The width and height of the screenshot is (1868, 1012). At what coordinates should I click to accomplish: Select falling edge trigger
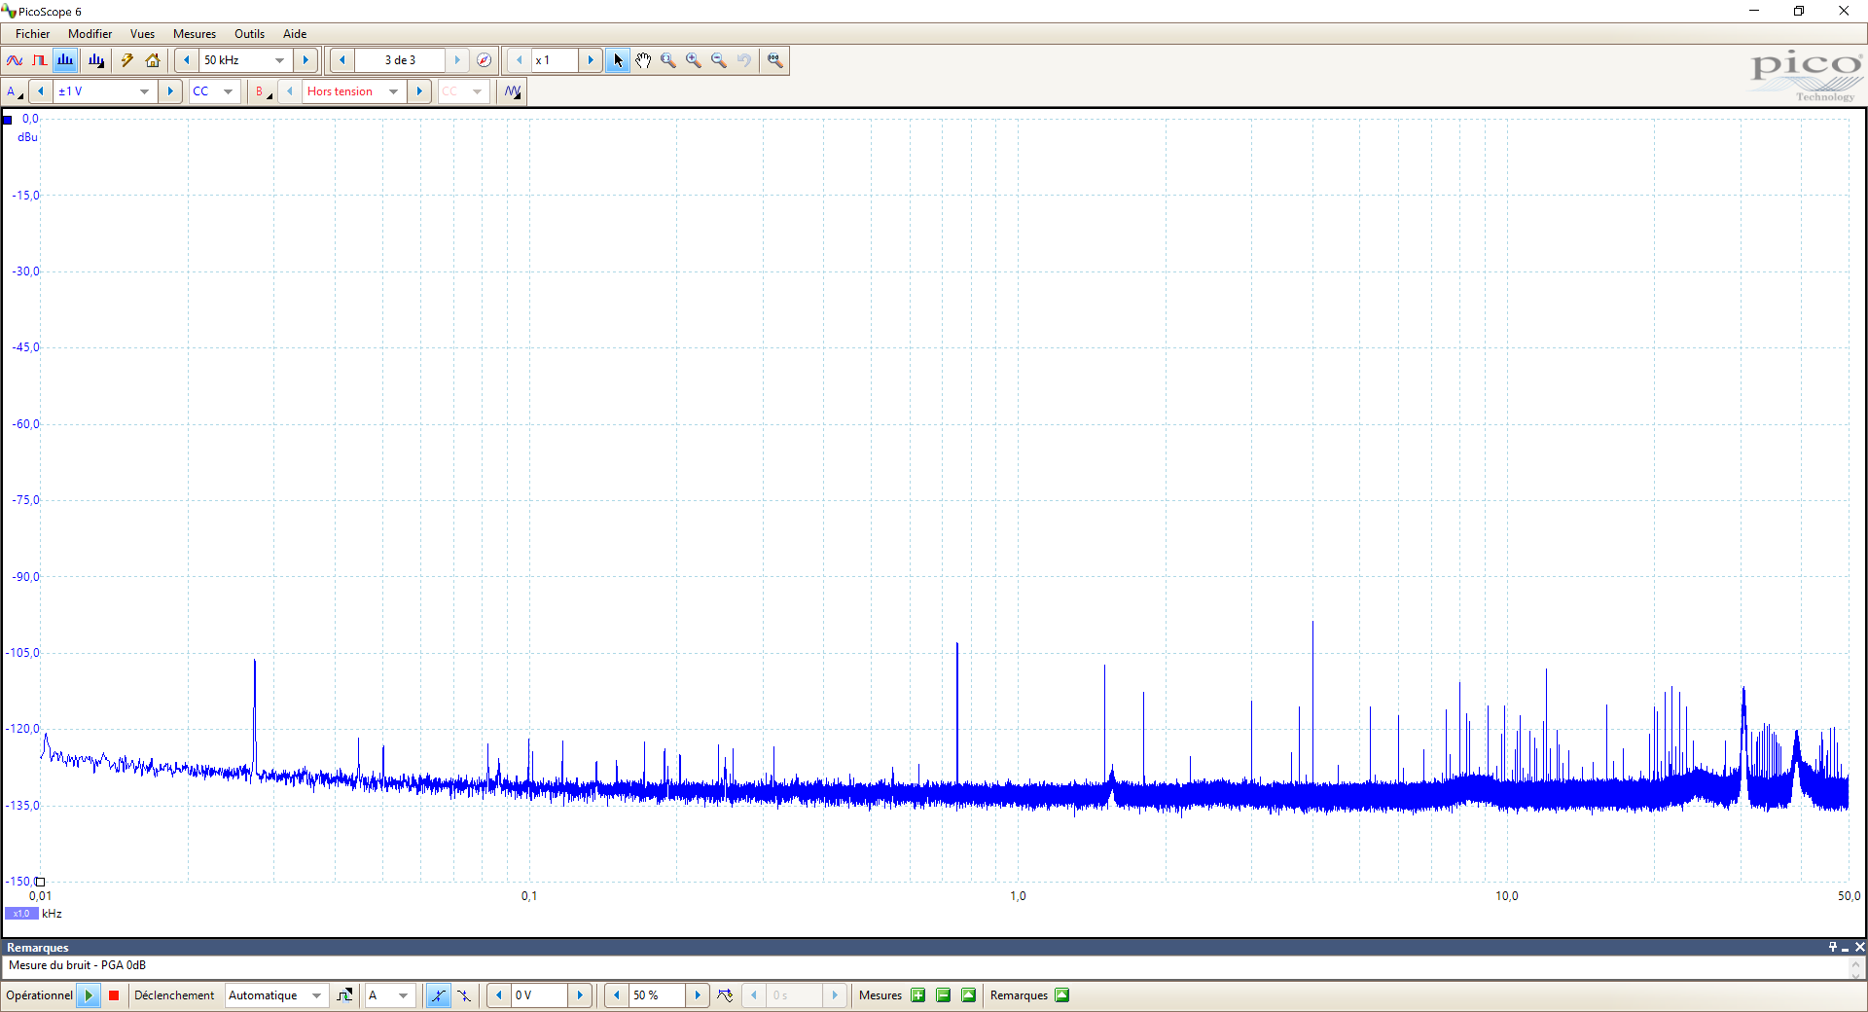point(464,995)
